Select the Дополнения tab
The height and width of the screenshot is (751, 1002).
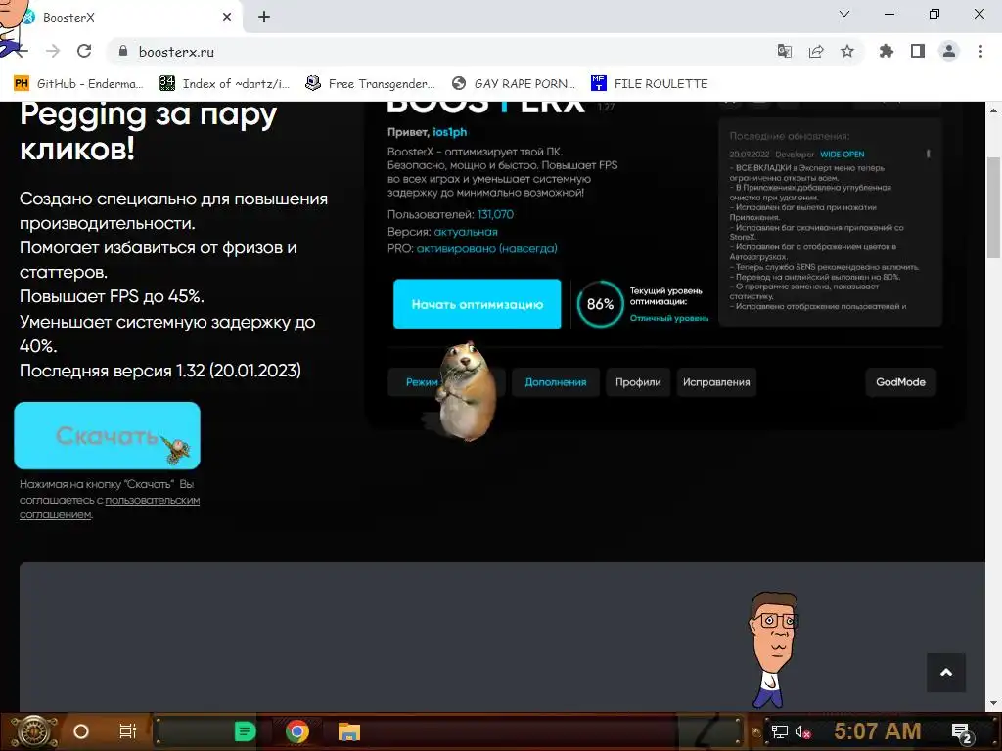(556, 382)
